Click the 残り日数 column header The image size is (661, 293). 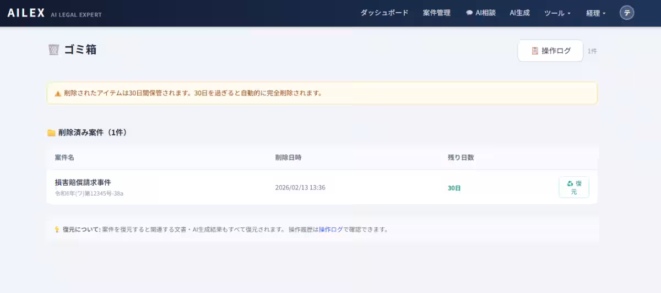(x=460, y=158)
